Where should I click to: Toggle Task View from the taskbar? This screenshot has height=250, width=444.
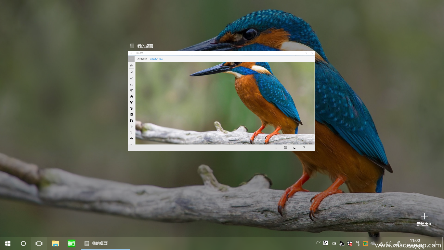click(x=39, y=243)
